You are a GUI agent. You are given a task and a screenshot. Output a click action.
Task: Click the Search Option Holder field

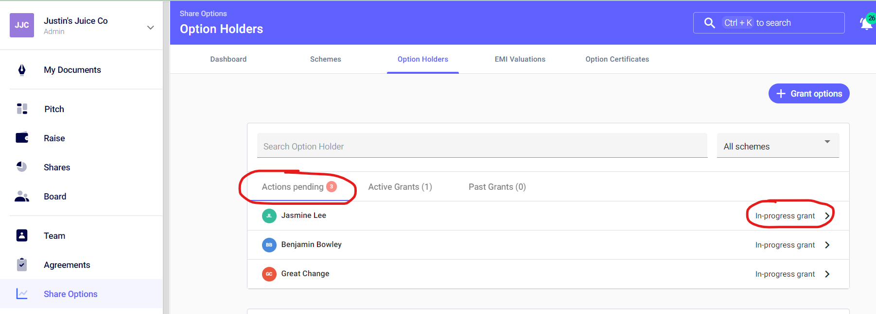tap(482, 146)
